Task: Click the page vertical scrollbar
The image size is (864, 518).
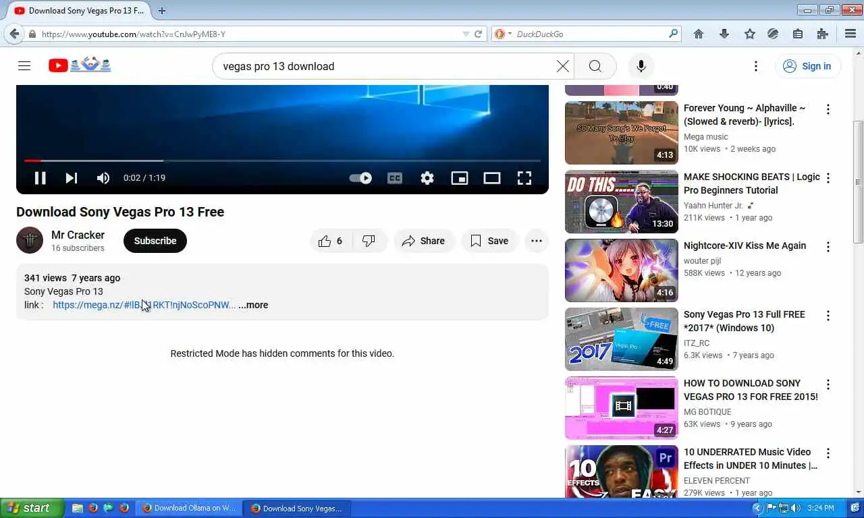Action: [858, 182]
